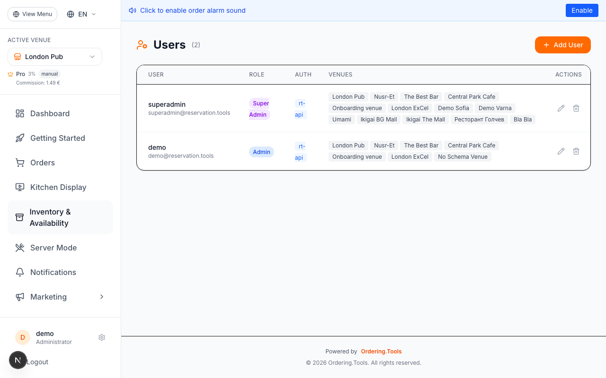Click the edit pencil icon for superadmin
The width and height of the screenshot is (606, 378).
point(561,108)
